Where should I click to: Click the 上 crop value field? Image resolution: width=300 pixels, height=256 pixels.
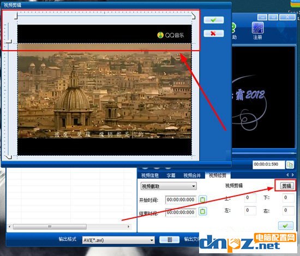pyautogui.click(x=250, y=198)
